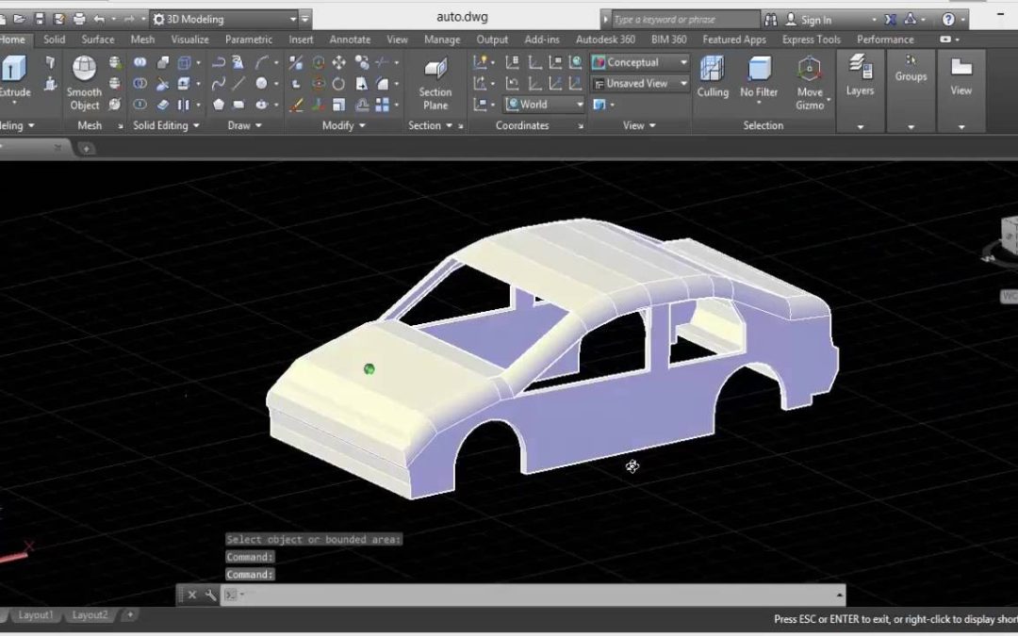The width and height of the screenshot is (1018, 636).
Task: Select the Line draw tool
Action: click(238, 83)
